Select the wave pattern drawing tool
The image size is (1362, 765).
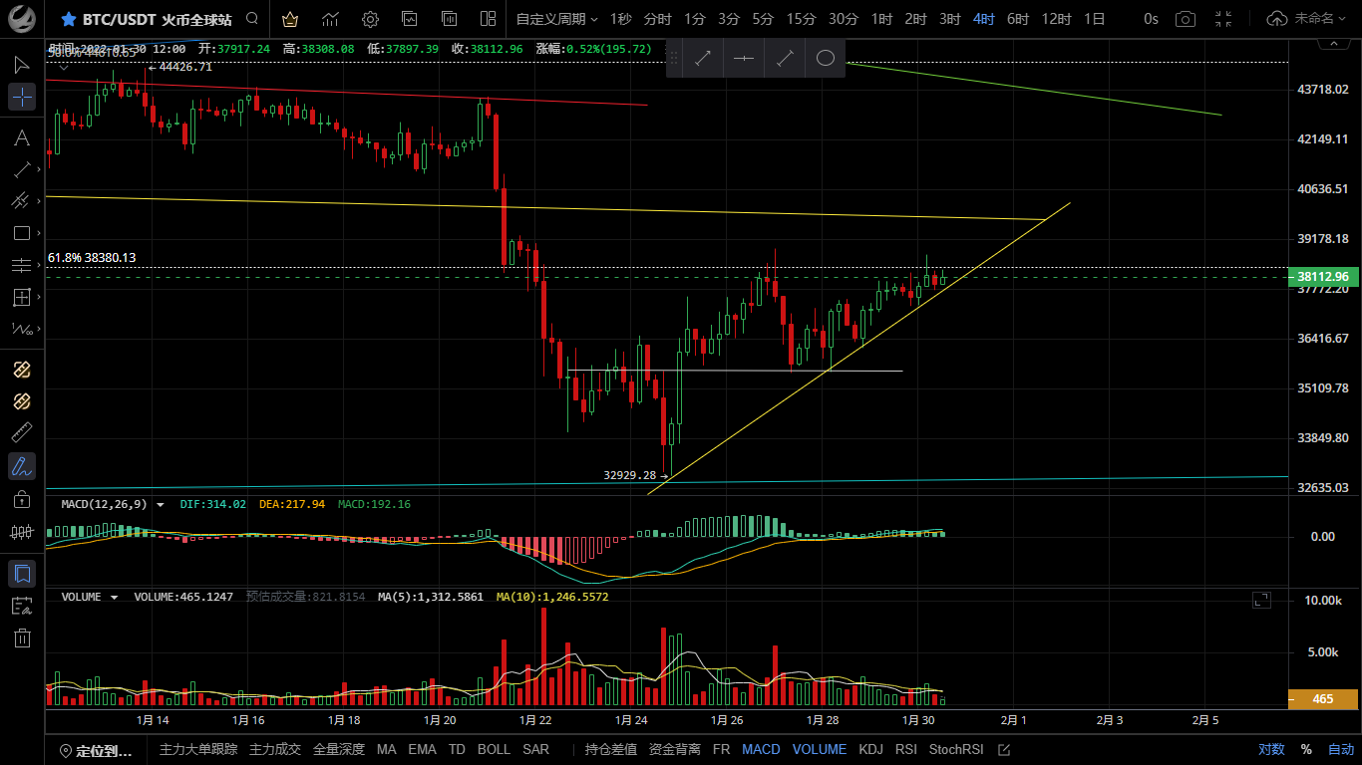click(22, 329)
